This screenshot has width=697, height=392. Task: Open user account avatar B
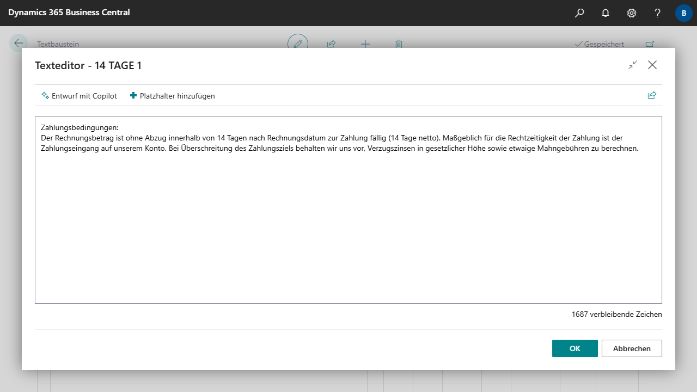pyautogui.click(x=684, y=13)
